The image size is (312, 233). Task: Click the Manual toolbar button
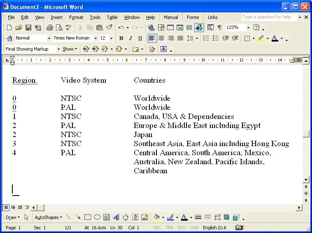[x=171, y=17]
